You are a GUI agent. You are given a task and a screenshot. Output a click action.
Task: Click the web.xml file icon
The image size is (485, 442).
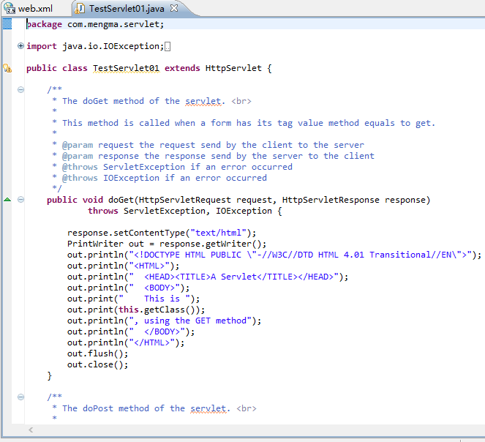pyautogui.click(x=10, y=9)
